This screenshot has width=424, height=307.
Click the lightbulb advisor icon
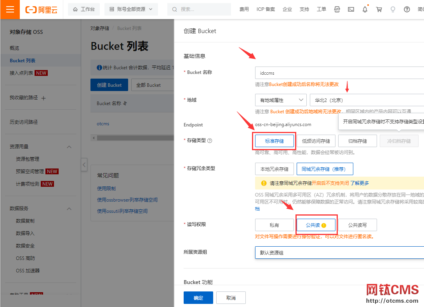coord(393,9)
